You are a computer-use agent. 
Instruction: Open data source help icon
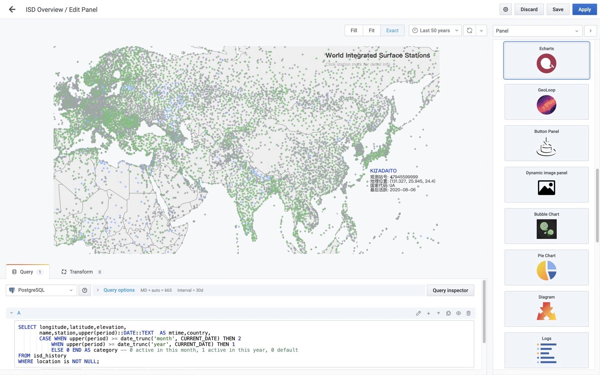point(85,290)
